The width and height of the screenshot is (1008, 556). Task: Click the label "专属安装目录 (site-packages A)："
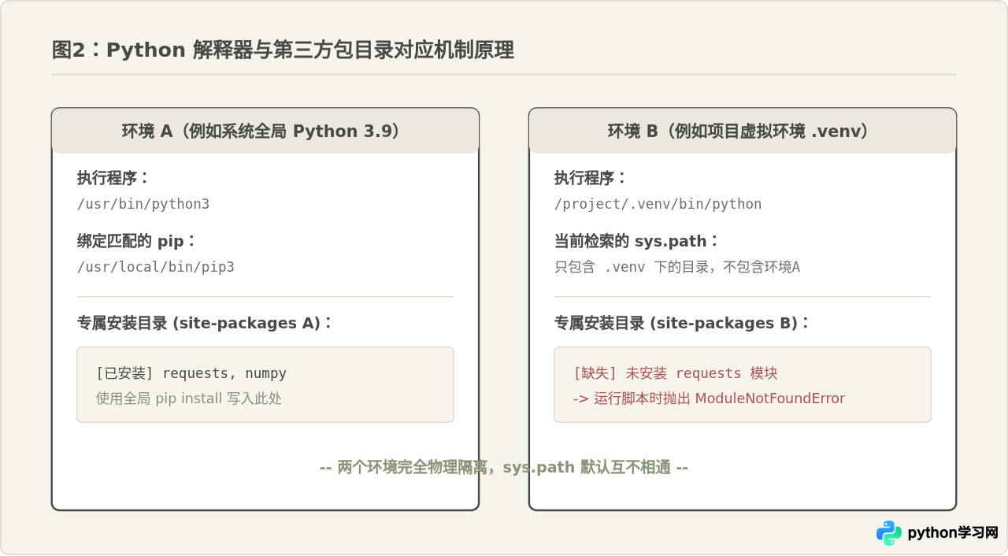point(206,323)
